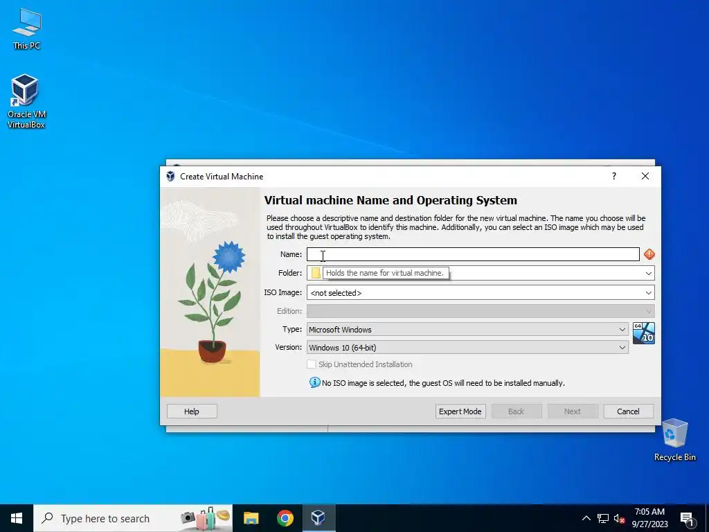Click the 'Holds the name for virtual machine.' tooltip
Viewport: 709px width, 532px height.
385,273
